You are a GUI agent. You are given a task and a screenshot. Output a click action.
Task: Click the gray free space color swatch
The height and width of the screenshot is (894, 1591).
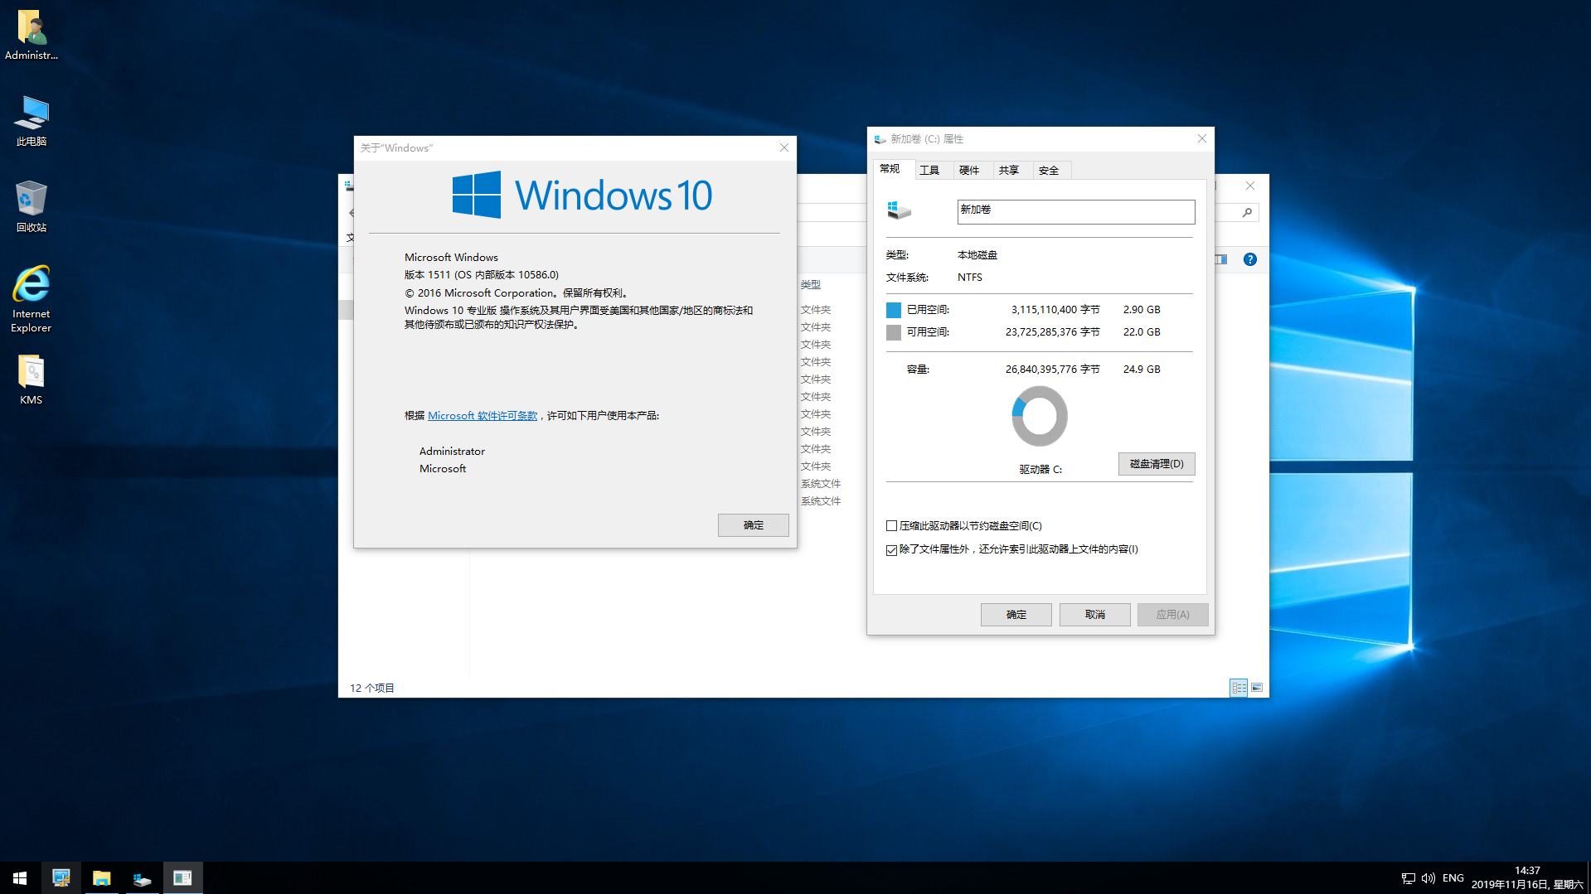click(x=893, y=332)
